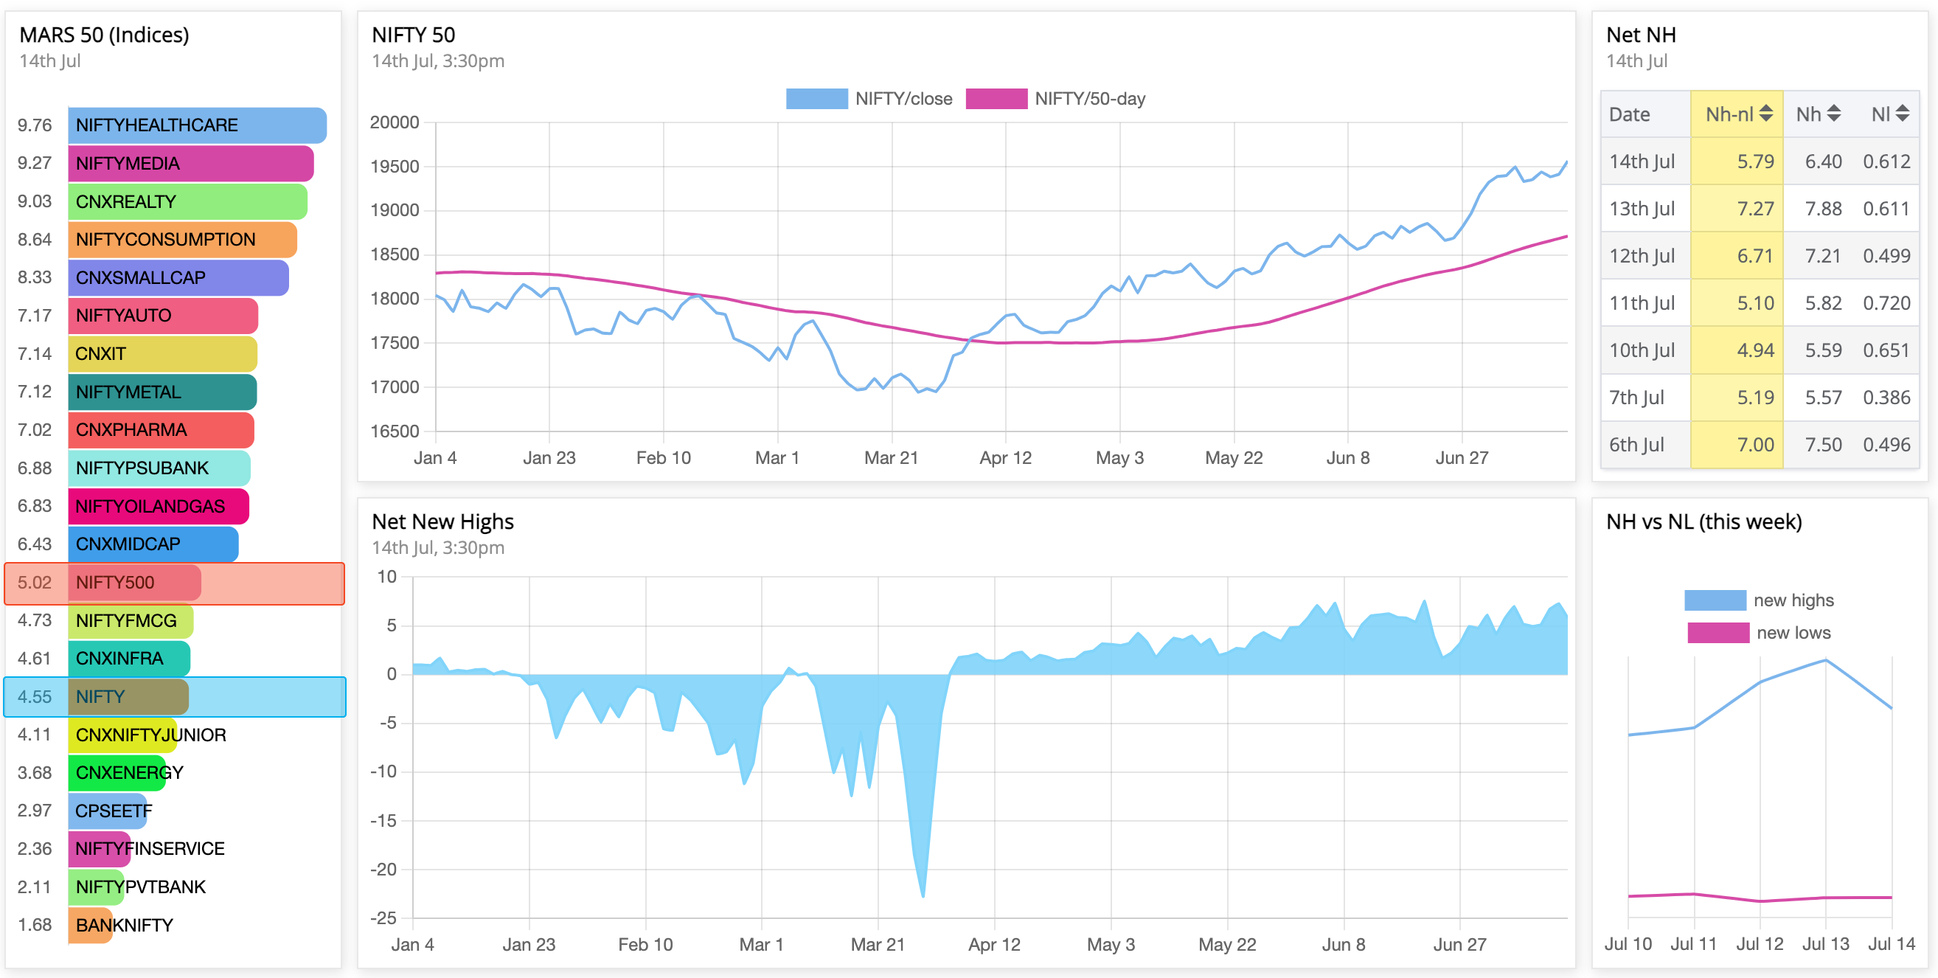Click the 12th Jul table row date
1938x978 pixels.
pos(1642,256)
